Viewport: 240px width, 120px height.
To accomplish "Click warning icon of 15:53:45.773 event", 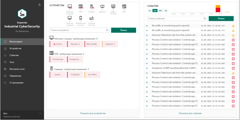I will (233, 30).
